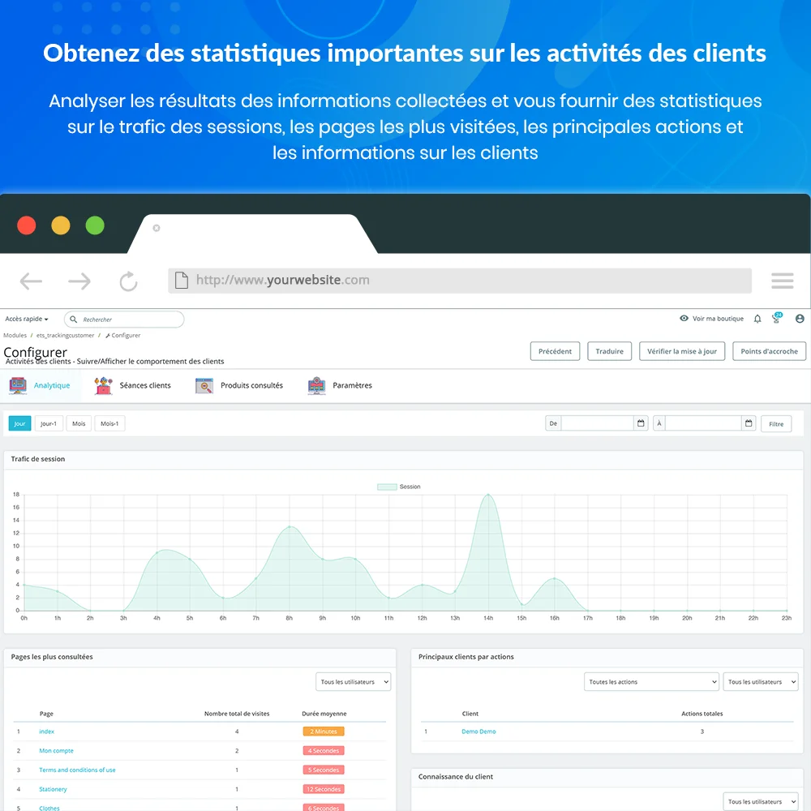Select the Mois-1 period filter
This screenshot has height=811, width=811.
(109, 423)
